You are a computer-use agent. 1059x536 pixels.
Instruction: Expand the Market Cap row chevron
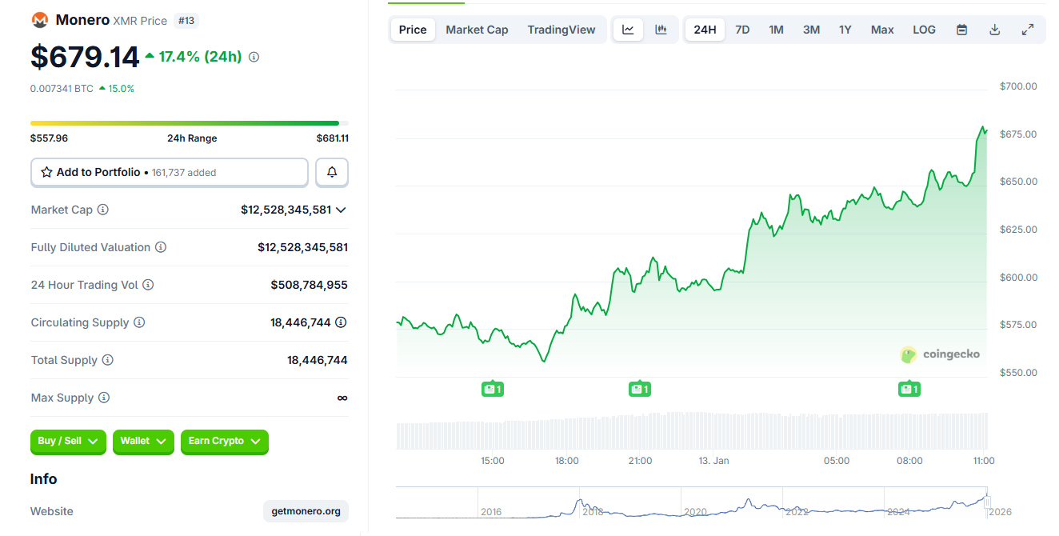coord(342,210)
